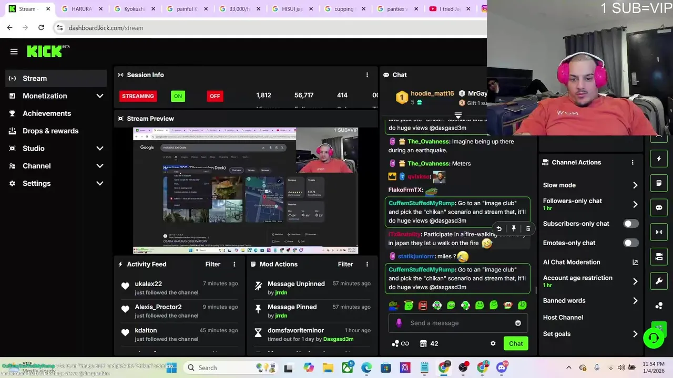Viewport: 673px width, 378px height.
Task: Switch to the HARUKA browser tab
Action: 82,9
